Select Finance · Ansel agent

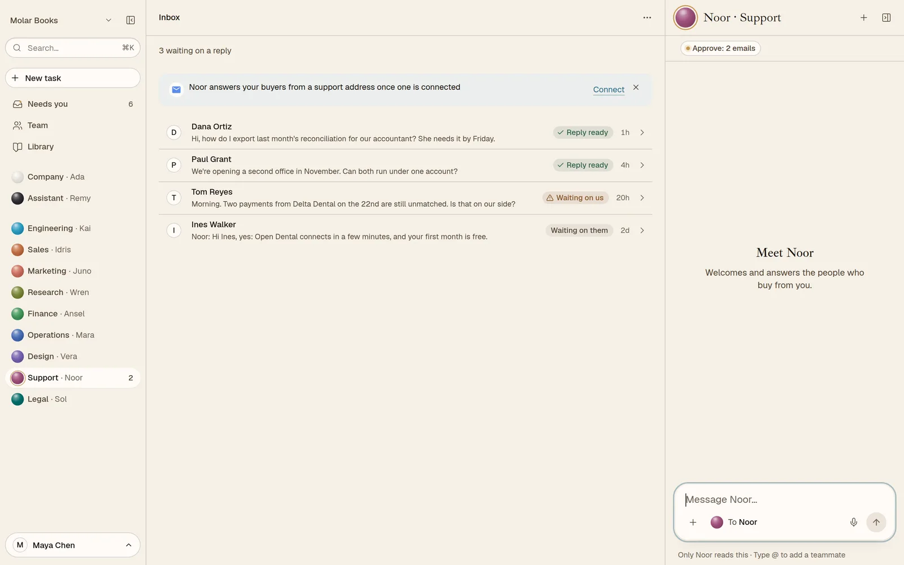[73, 314]
